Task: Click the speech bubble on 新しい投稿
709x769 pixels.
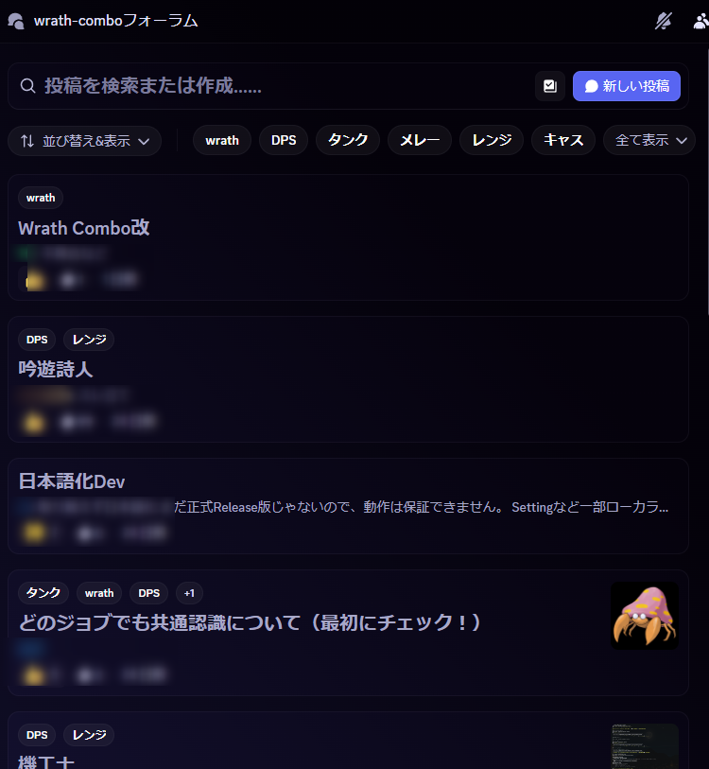Action: (x=592, y=86)
